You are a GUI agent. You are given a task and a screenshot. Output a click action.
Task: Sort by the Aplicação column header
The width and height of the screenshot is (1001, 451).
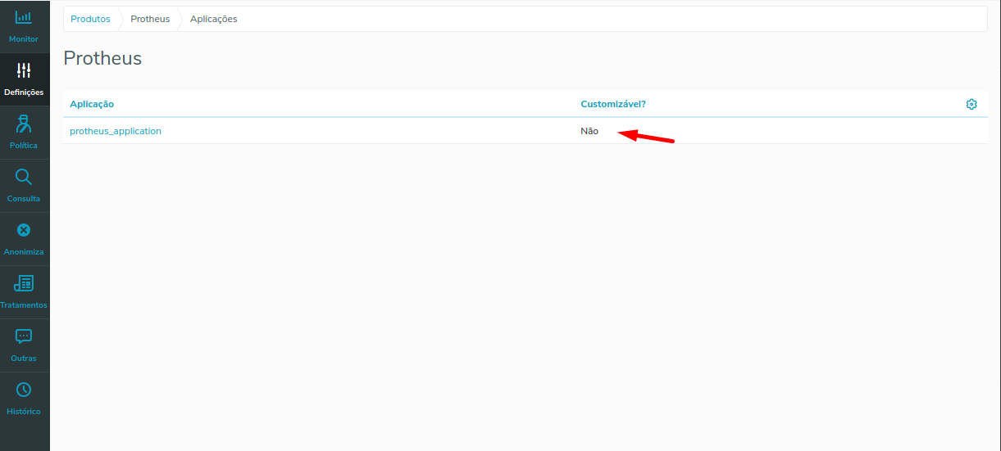click(92, 104)
